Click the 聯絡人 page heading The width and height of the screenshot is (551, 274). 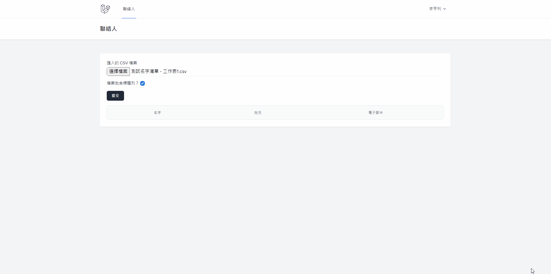coord(108,29)
